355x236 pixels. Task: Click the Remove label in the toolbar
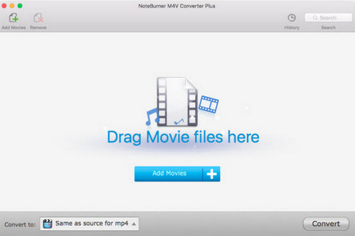point(38,28)
